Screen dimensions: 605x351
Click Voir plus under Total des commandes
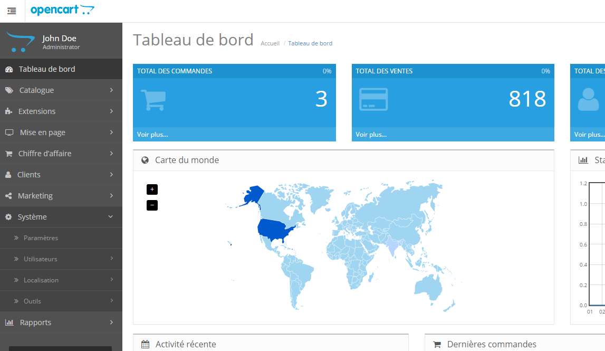pyautogui.click(x=152, y=135)
